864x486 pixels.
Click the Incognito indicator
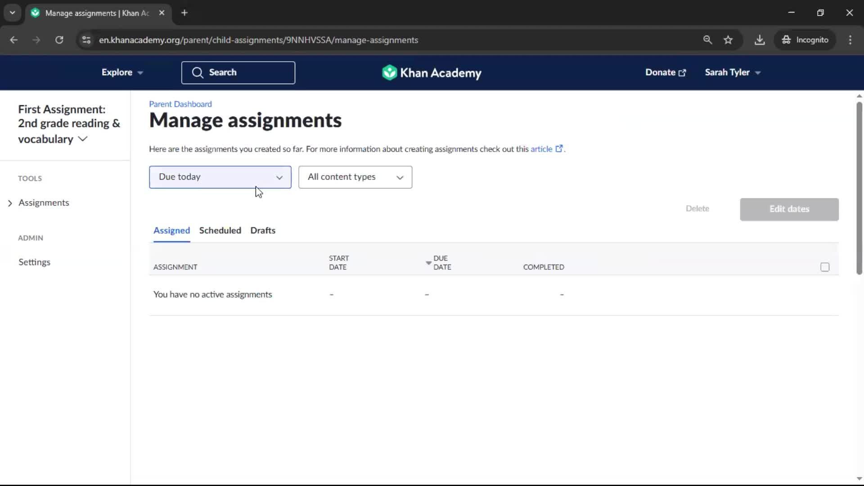pos(805,40)
